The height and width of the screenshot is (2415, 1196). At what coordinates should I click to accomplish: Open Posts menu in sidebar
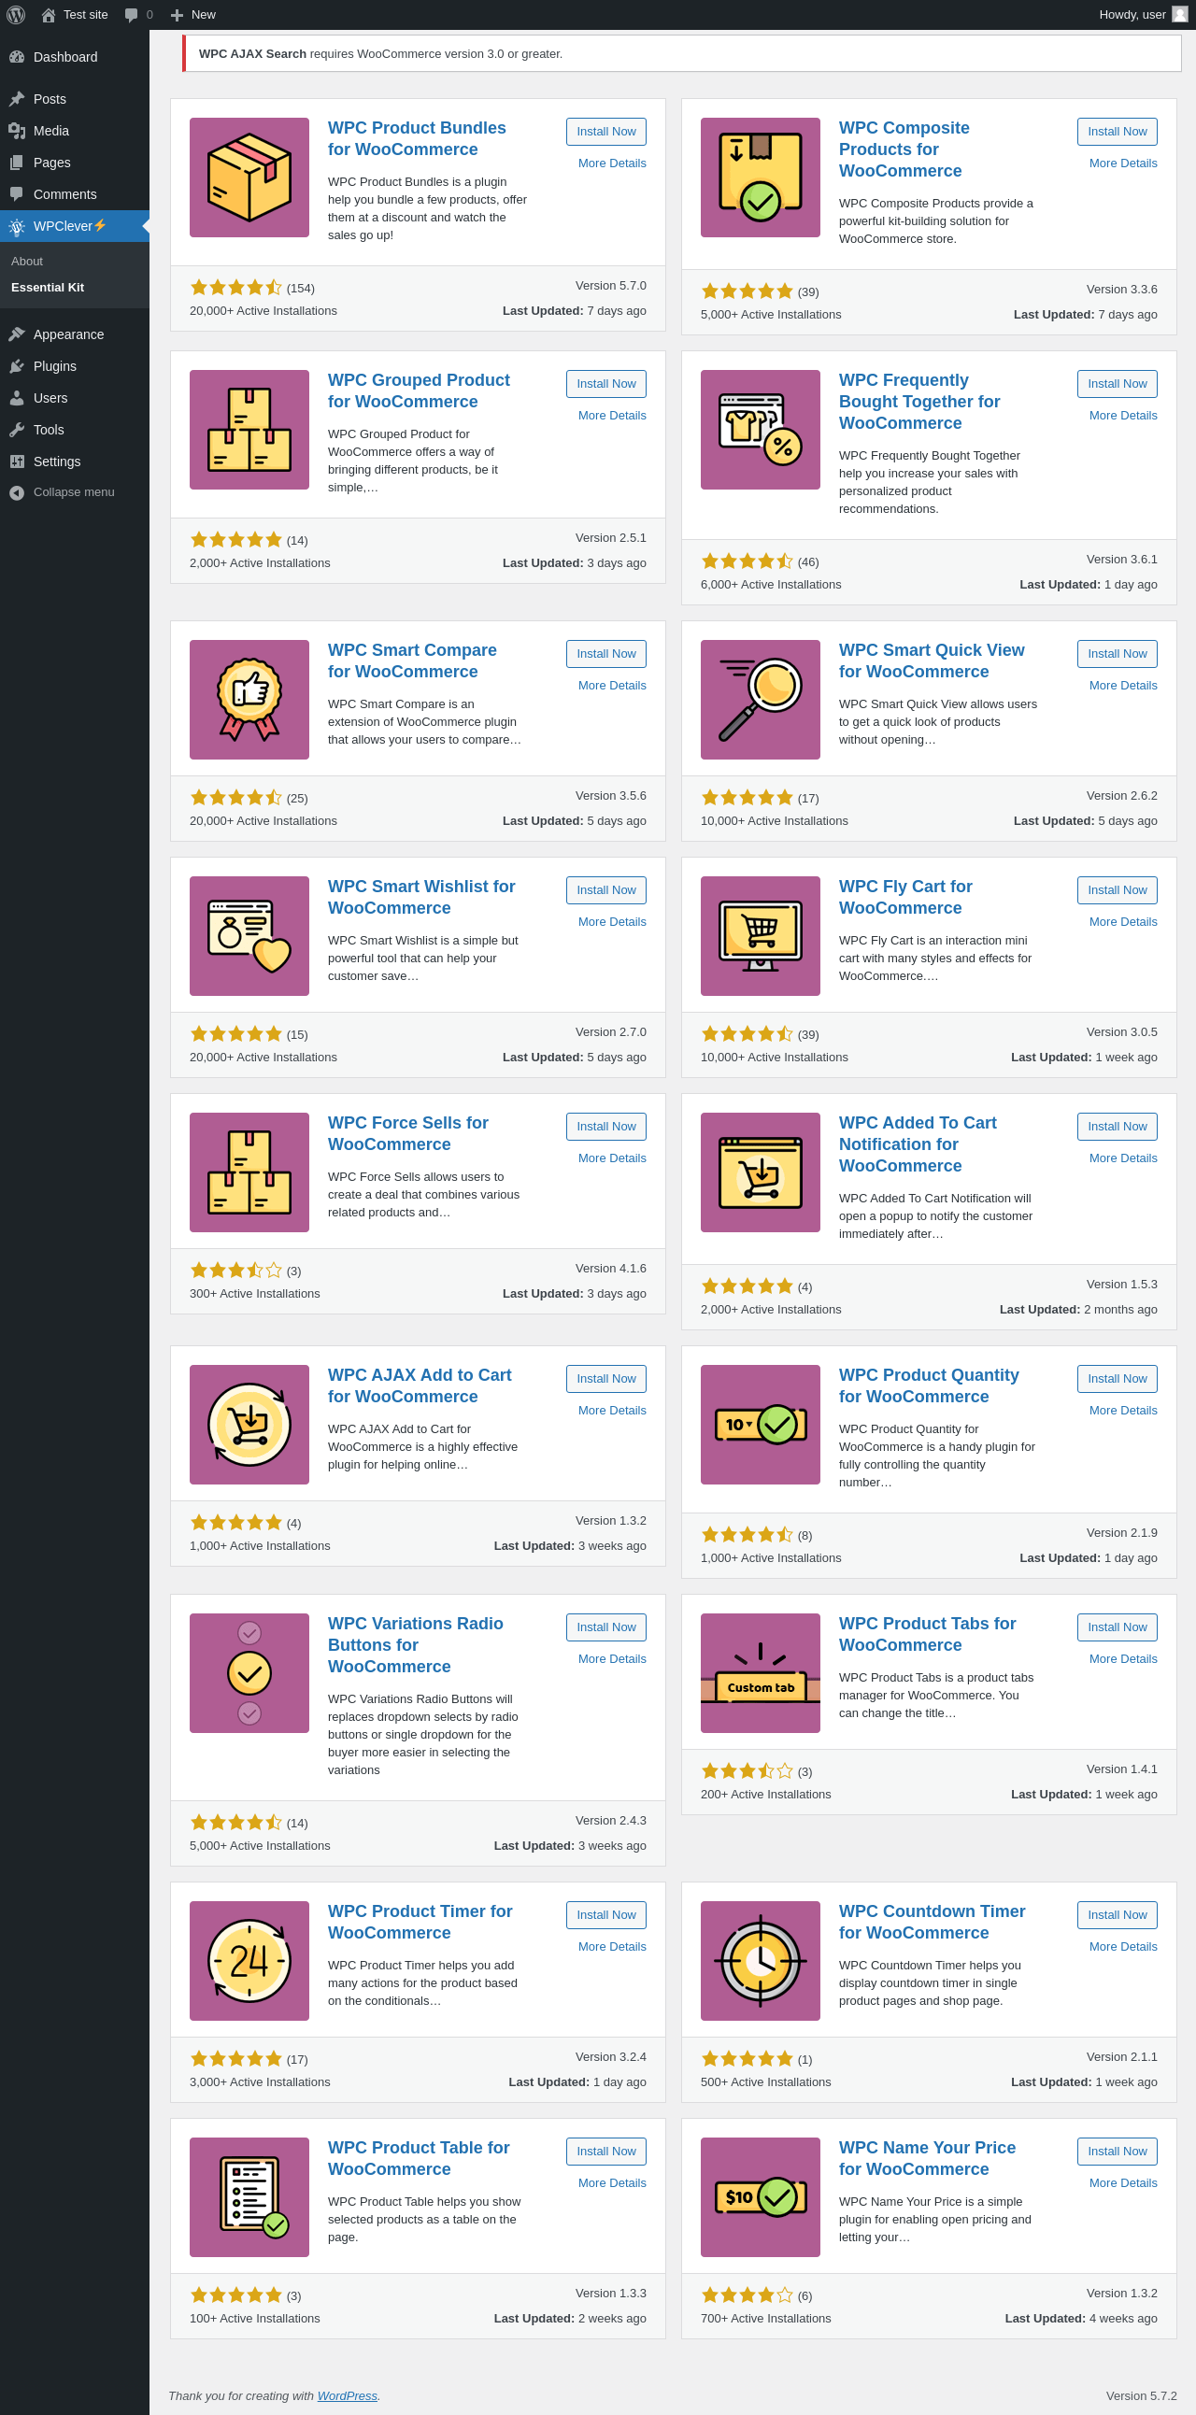[74, 99]
